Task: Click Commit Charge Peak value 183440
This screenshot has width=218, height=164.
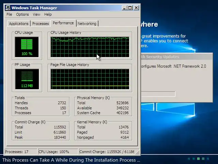Action: (60, 137)
